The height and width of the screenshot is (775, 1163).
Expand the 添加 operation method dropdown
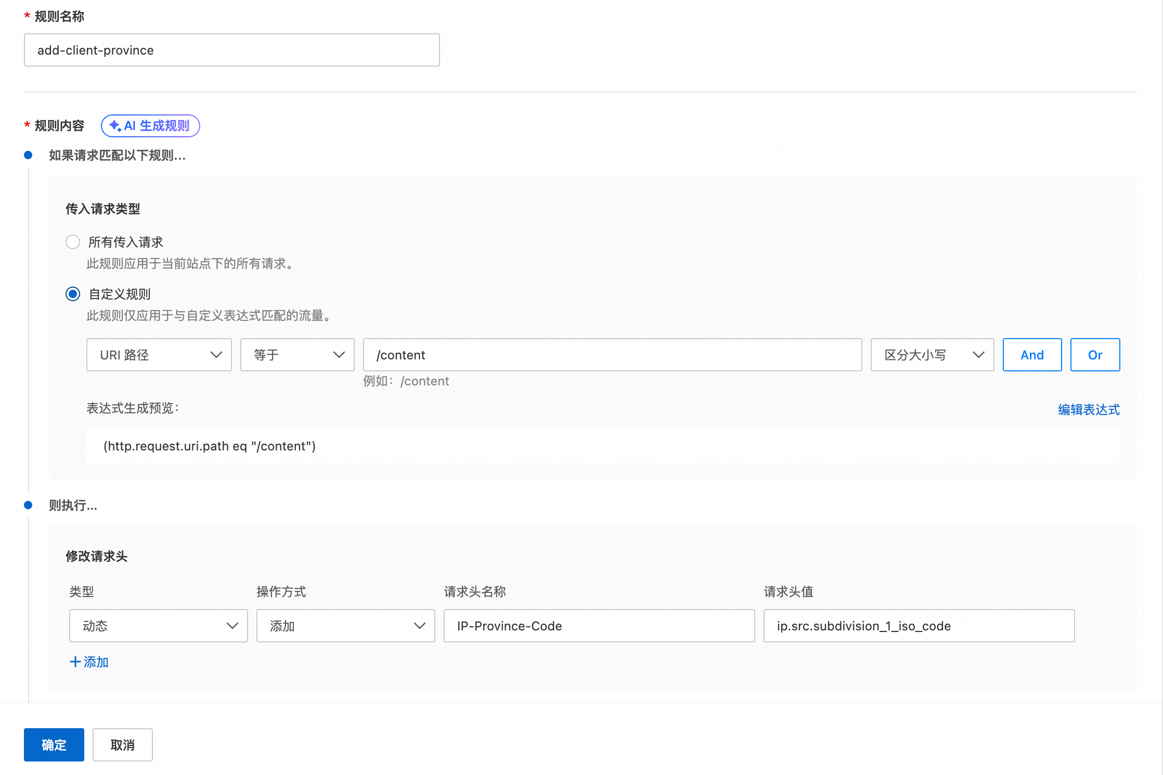pyautogui.click(x=345, y=626)
